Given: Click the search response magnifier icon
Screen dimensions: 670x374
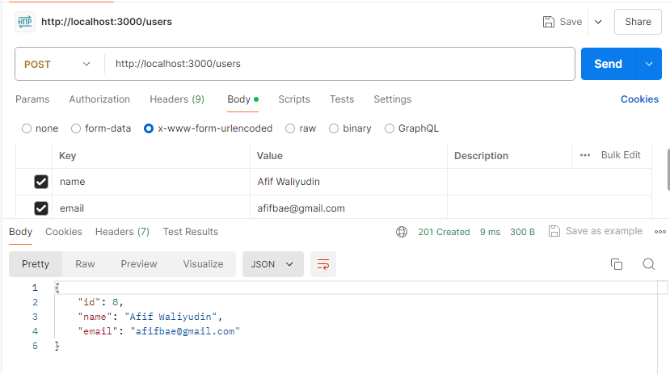Looking at the screenshot, I should 648,264.
